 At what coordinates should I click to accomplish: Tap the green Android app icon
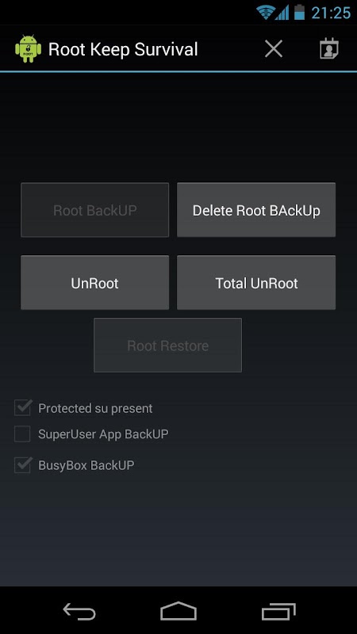click(28, 49)
